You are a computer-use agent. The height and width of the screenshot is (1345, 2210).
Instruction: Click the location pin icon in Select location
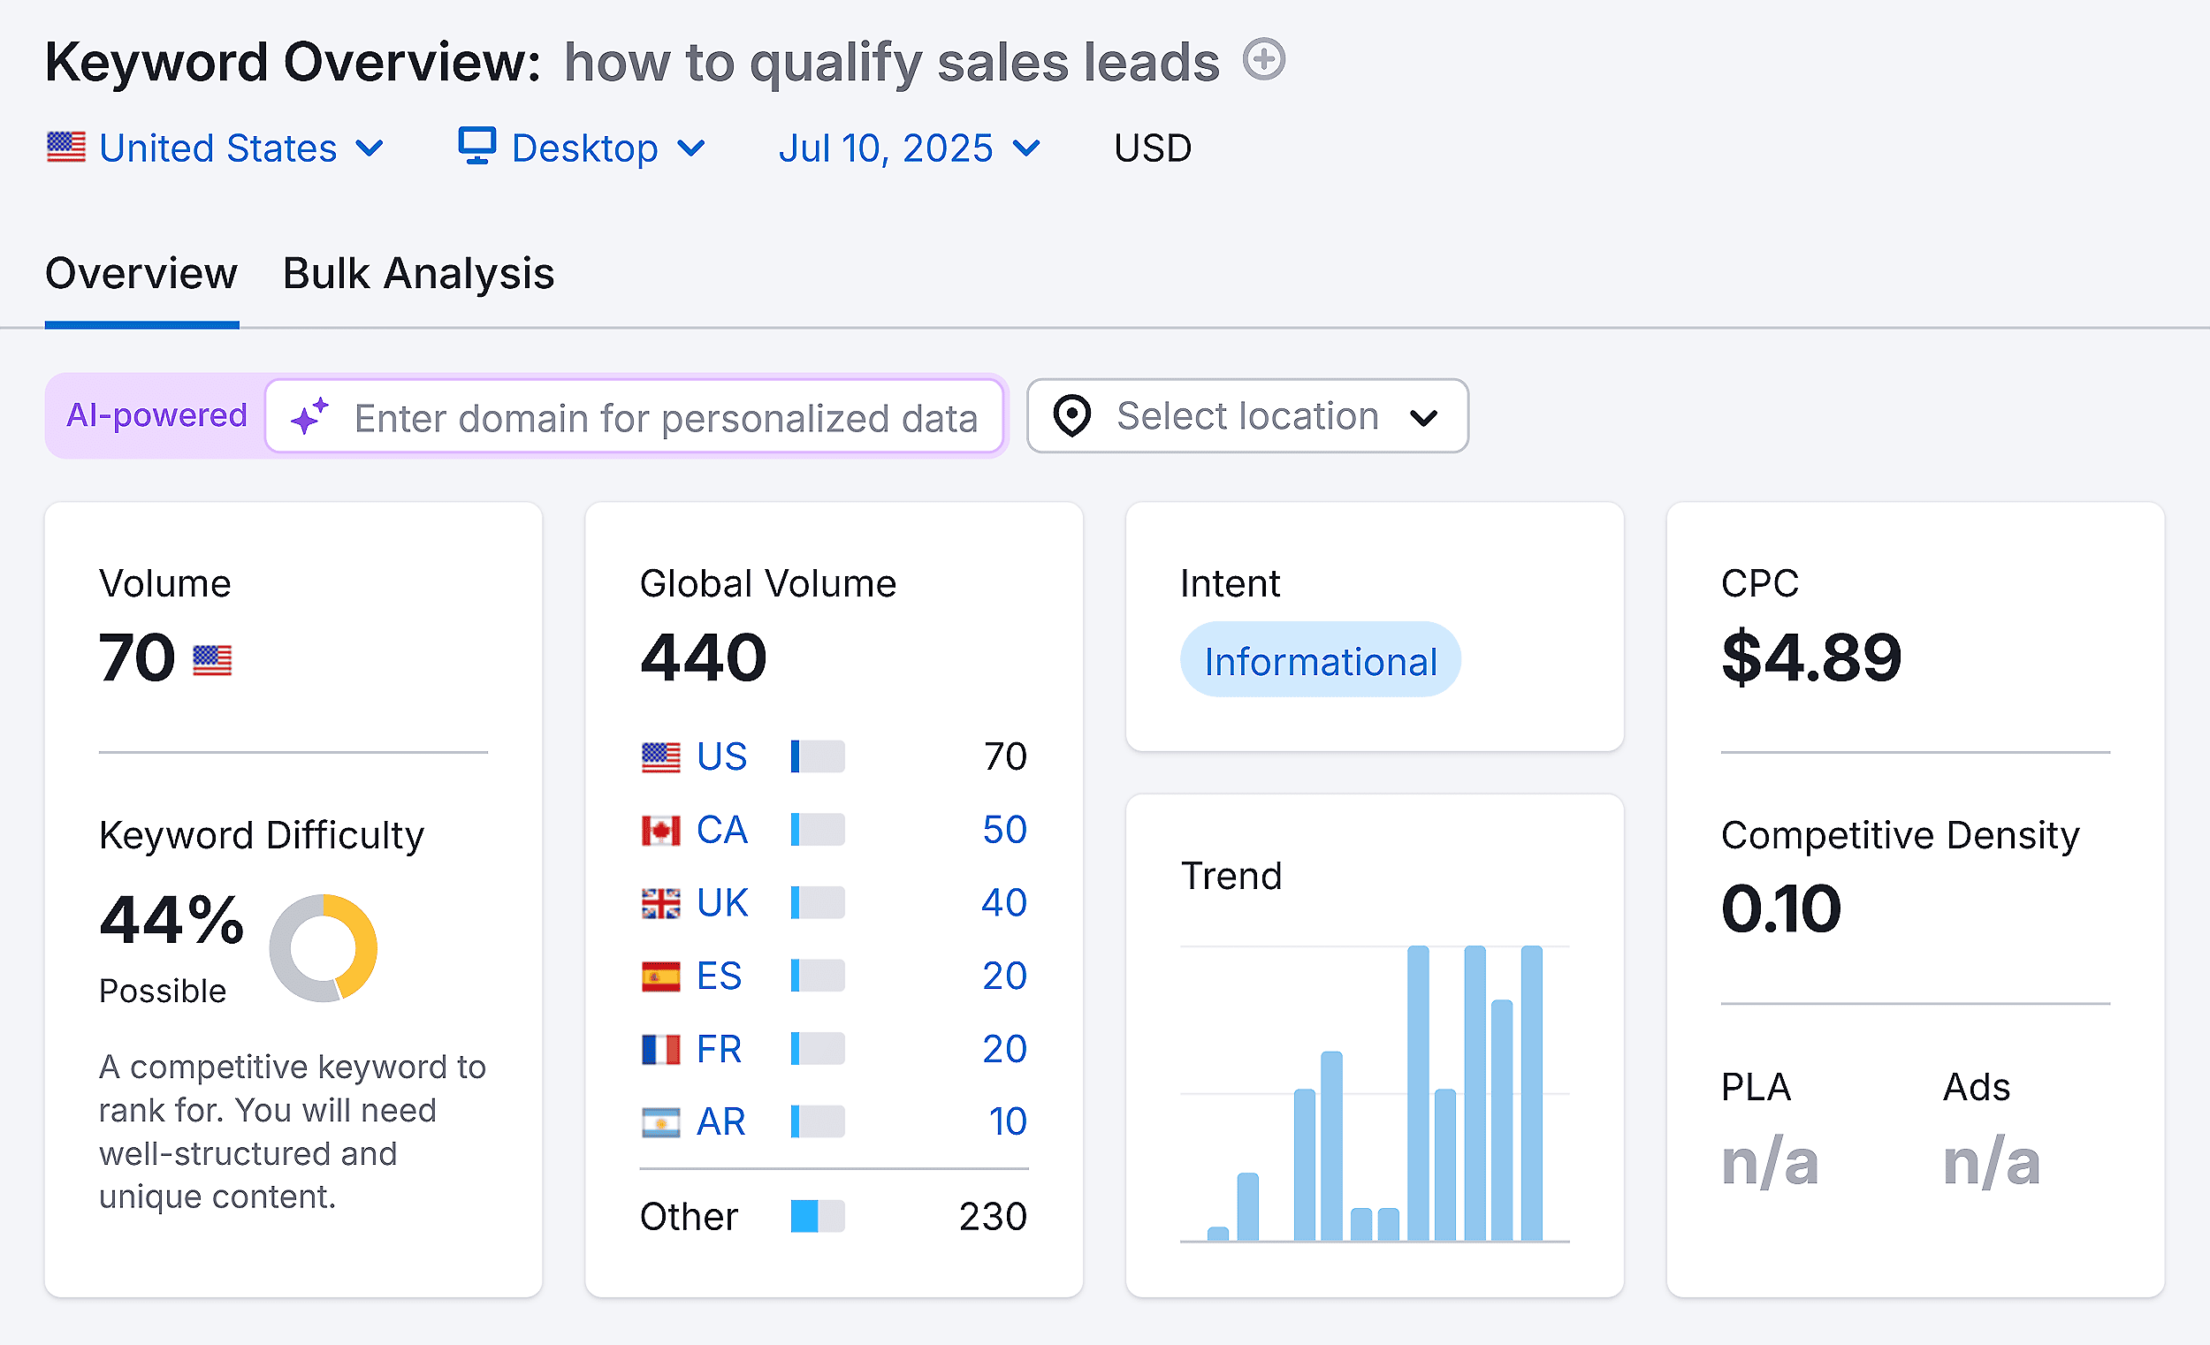pyautogui.click(x=1073, y=415)
